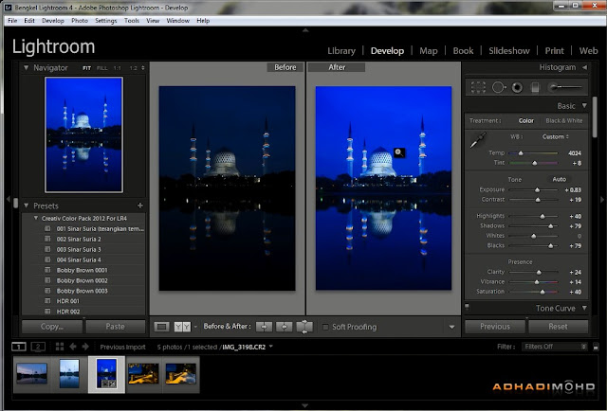Select the Red Eye Correction tool
The width and height of the screenshot is (607, 411).
[517, 87]
